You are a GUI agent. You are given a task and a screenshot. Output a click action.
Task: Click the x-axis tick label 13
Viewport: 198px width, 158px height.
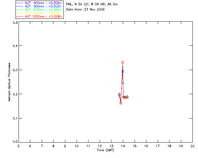coord(111,146)
